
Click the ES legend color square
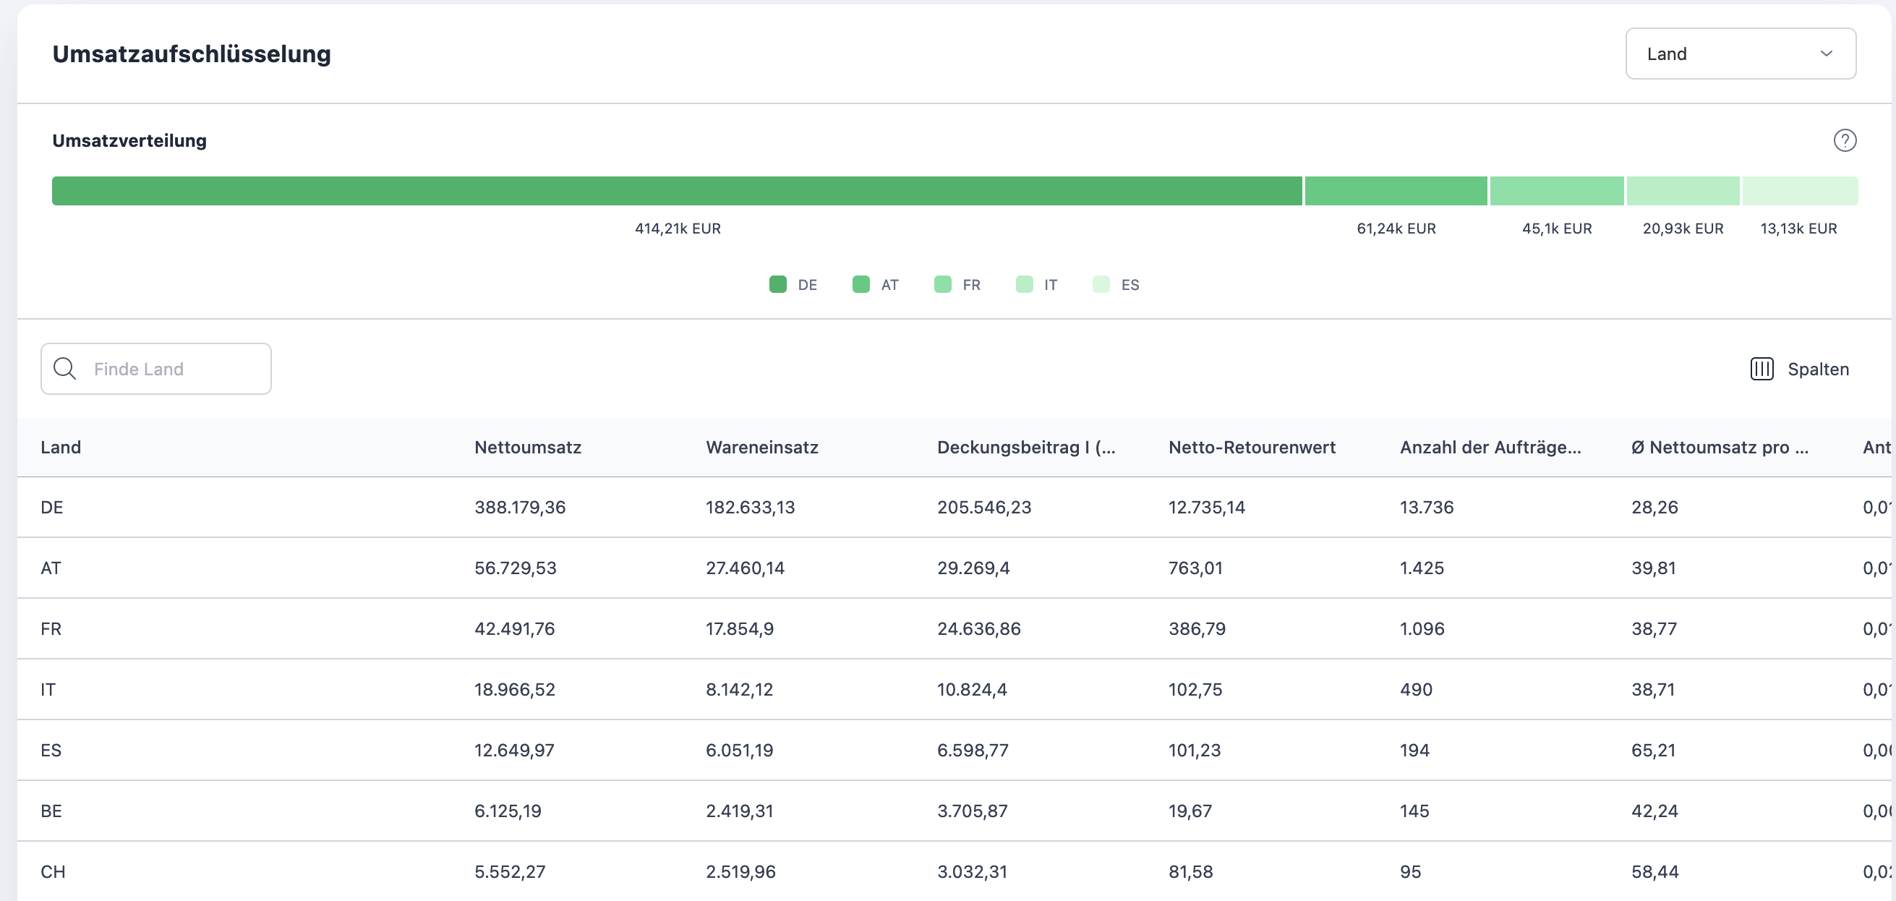tap(1101, 284)
